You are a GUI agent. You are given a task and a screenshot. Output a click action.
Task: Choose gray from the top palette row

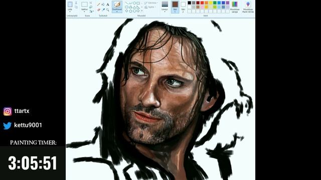pyautogui.click(x=194, y=3)
